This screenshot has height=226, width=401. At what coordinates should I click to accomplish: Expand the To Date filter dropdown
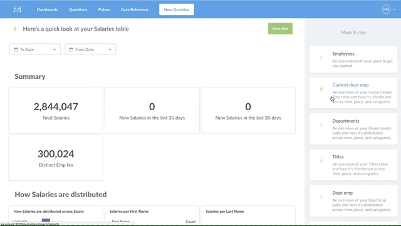click(35, 49)
